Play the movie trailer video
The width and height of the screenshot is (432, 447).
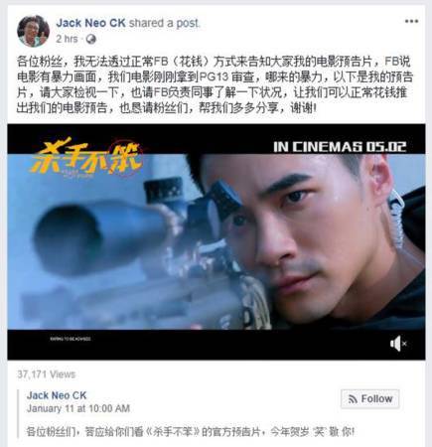216,241
